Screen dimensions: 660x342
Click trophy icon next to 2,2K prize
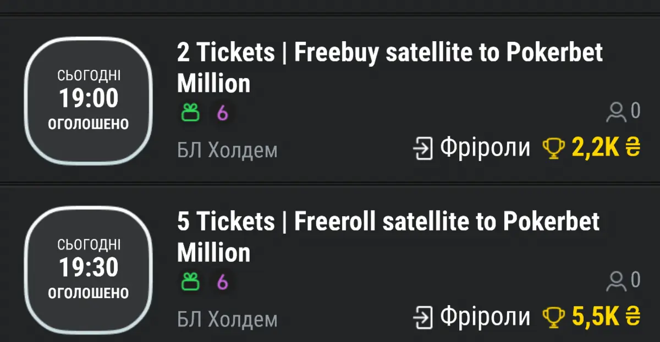pyautogui.click(x=554, y=148)
